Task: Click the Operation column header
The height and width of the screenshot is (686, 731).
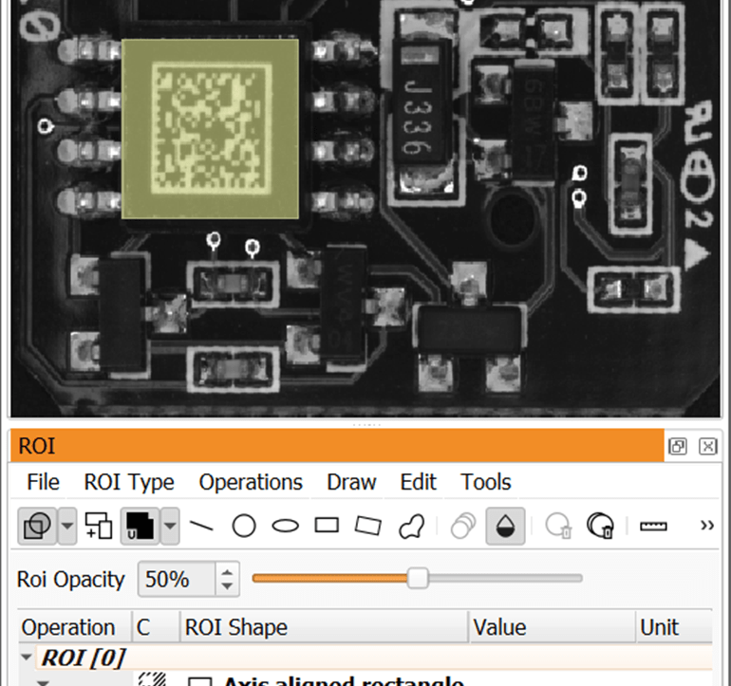Action: coord(75,627)
